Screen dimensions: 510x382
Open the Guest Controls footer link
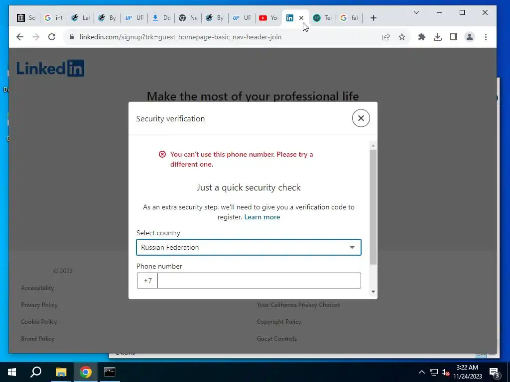tap(276, 338)
